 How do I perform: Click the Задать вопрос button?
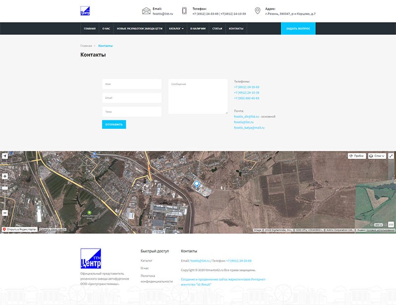click(x=298, y=29)
